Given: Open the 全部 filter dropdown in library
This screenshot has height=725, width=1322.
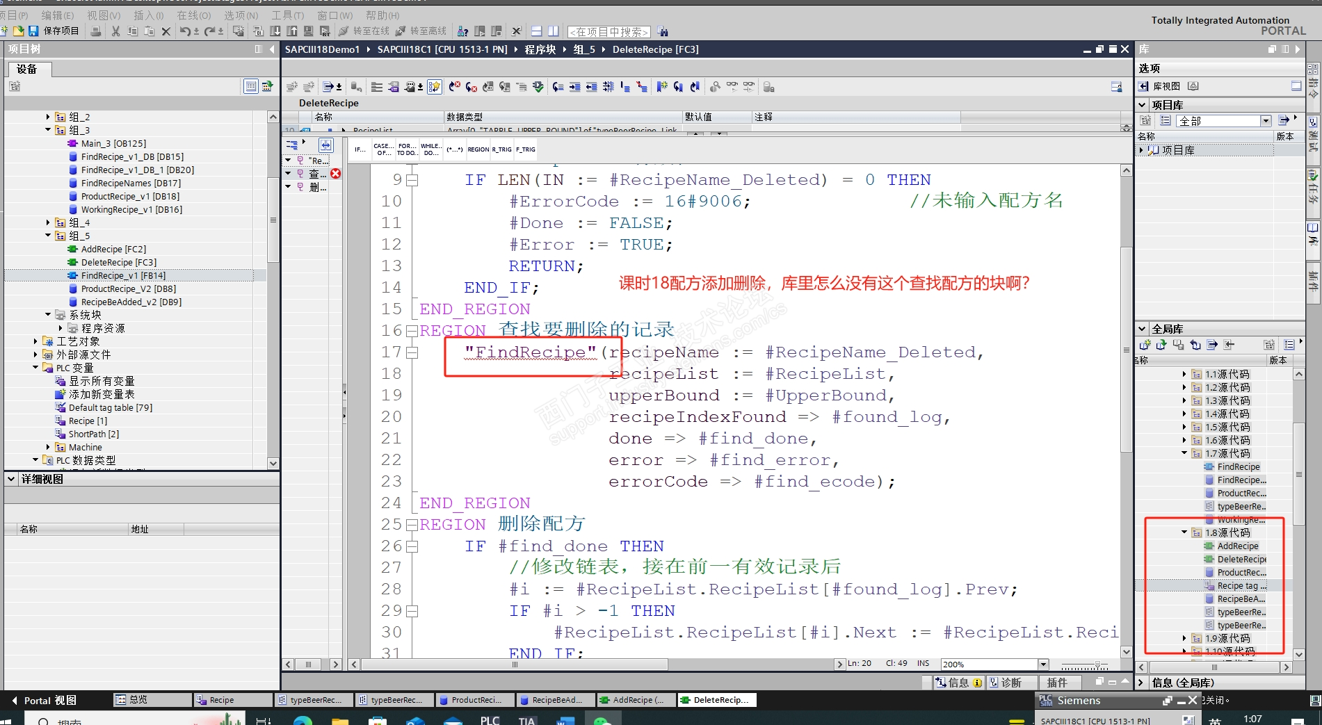Looking at the screenshot, I should coord(1266,121).
